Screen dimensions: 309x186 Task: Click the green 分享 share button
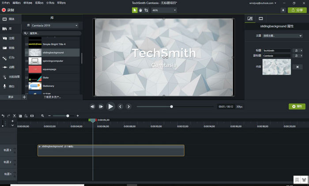click(x=297, y=10)
